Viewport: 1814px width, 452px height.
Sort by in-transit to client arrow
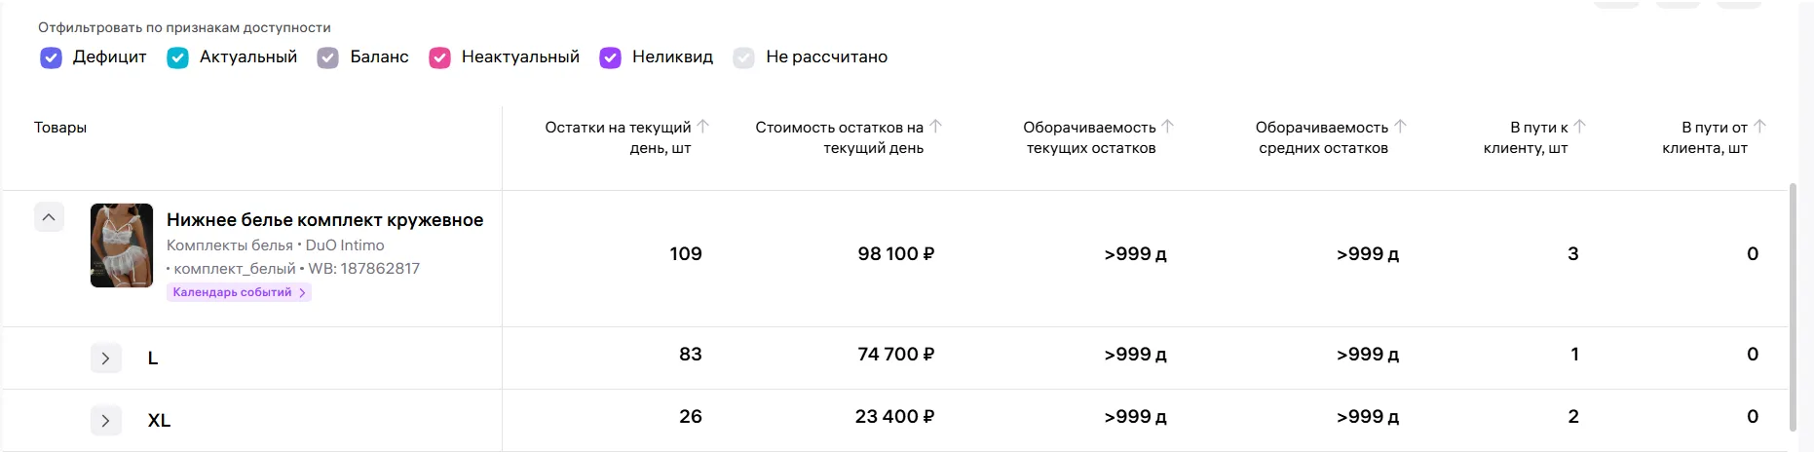[1580, 127]
